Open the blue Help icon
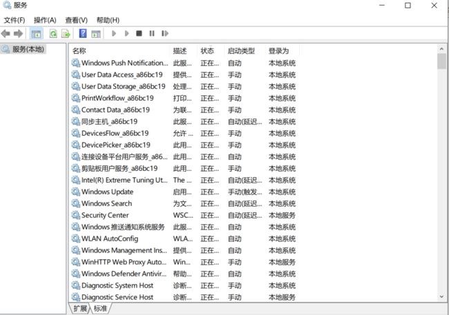This screenshot has width=449, height=315. pos(83,34)
